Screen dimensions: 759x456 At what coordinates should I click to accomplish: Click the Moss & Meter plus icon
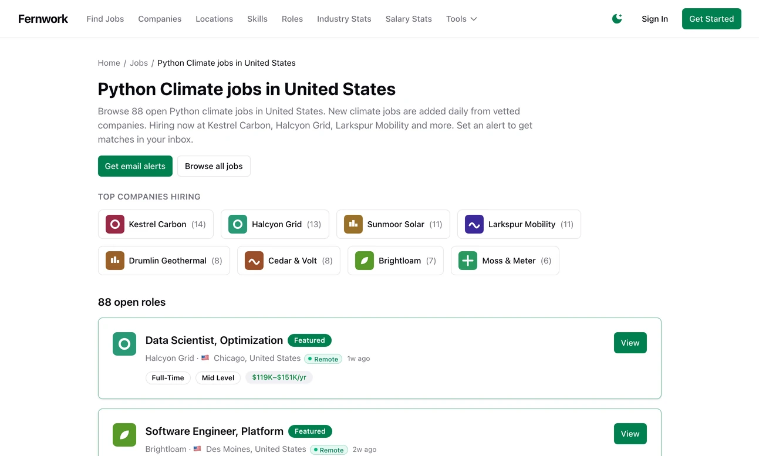tap(468, 261)
